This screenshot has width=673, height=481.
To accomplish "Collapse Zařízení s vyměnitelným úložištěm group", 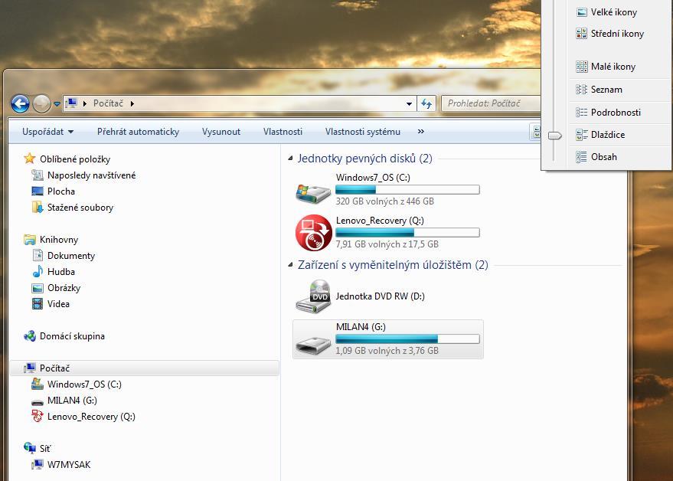I will [x=291, y=265].
